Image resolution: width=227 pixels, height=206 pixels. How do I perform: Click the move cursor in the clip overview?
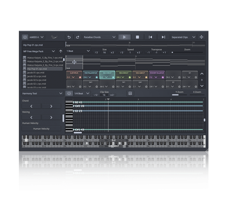tap(74, 62)
